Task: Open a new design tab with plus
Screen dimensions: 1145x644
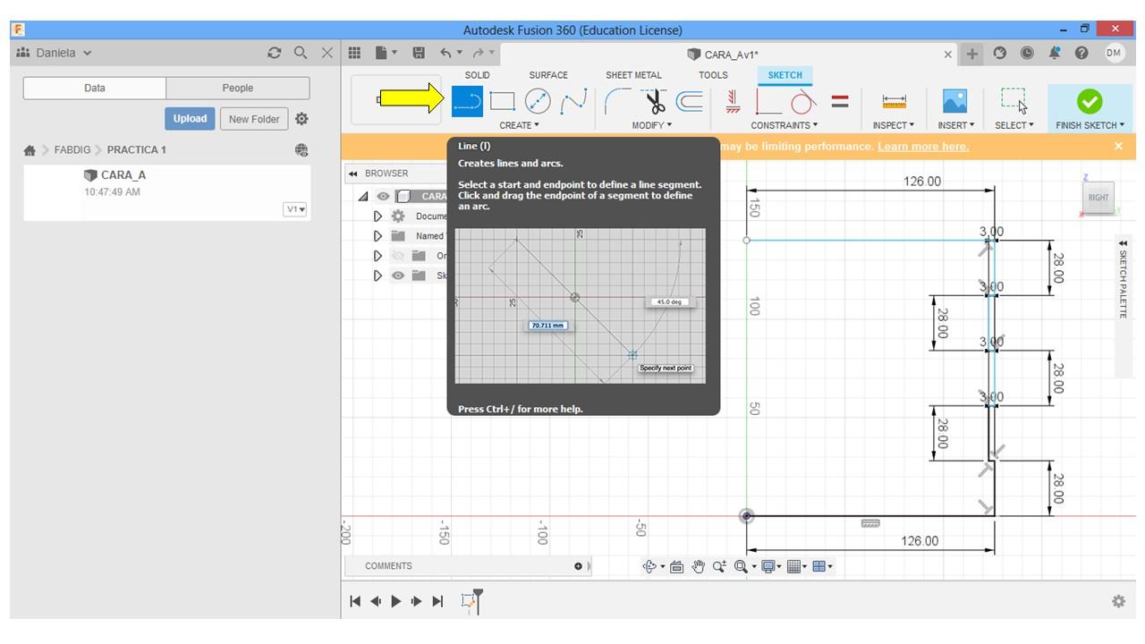Action: [972, 54]
